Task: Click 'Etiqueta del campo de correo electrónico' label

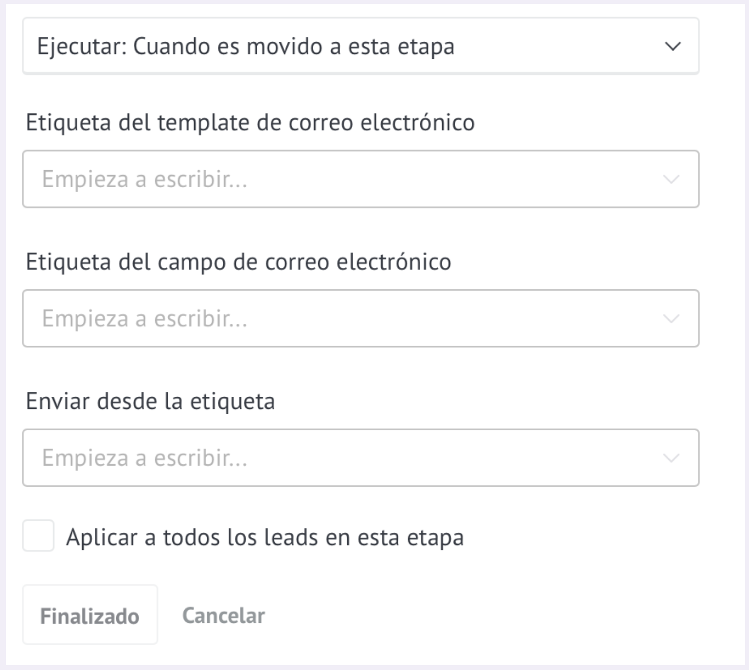Action: point(238,262)
